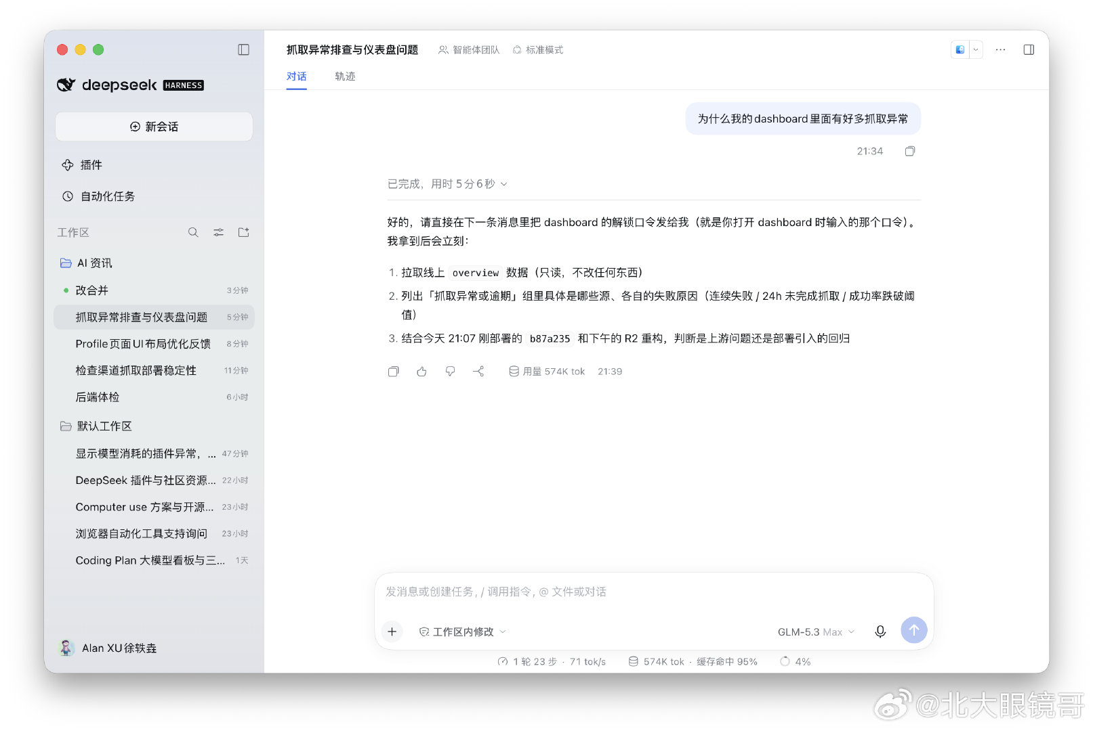
Task: Search the workspace list
Action: click(193, 232)
